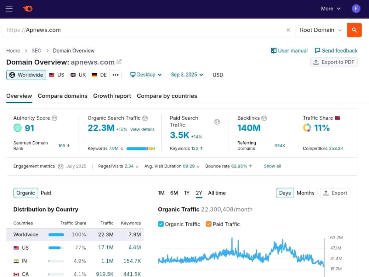The width and height of the screenshot is (369, 277).
Task: Select the 1Y time range
Action: click(187, 193)
